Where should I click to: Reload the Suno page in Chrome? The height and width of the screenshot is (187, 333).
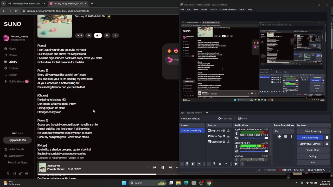(16, 11)
